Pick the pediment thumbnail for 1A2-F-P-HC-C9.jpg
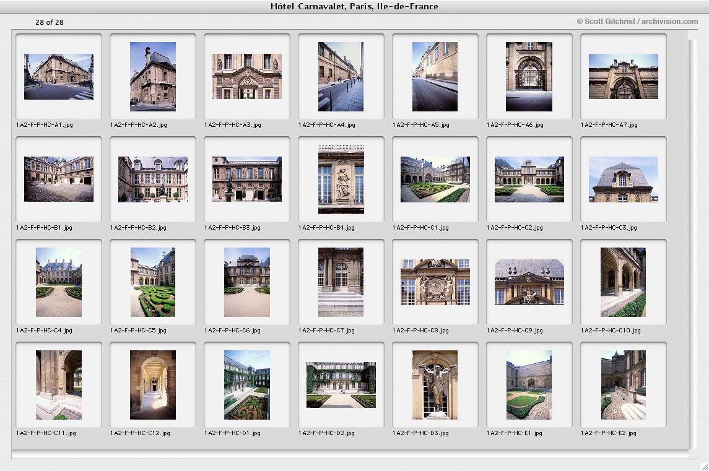Image resolution: width=709 pixels, height=471 pixels. coord(529,282)
